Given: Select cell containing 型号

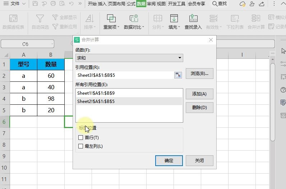Looking at the screenshot, I should 23,64.
